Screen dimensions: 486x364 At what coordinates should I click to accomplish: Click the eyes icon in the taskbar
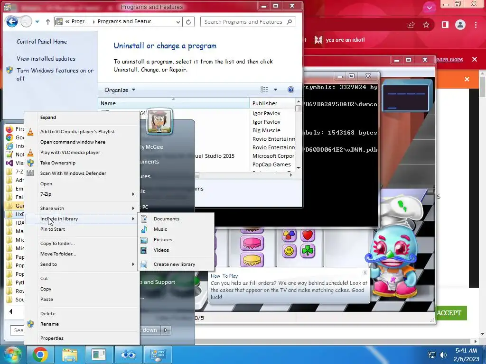(x=128, y=355)
